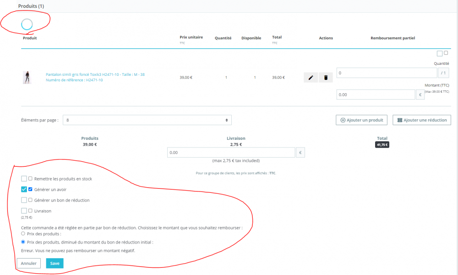Open the Éléments par page dropdown
Image resolution: width=458 pixels, height=275 pixels.
tap(147, 120)
